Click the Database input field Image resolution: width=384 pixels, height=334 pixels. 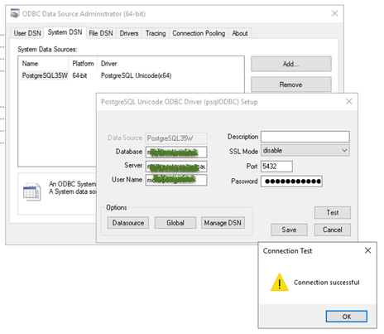click(176, 152)
